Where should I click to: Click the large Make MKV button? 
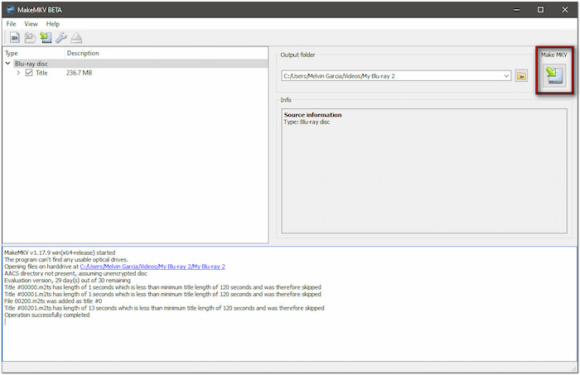click(554, 75)
